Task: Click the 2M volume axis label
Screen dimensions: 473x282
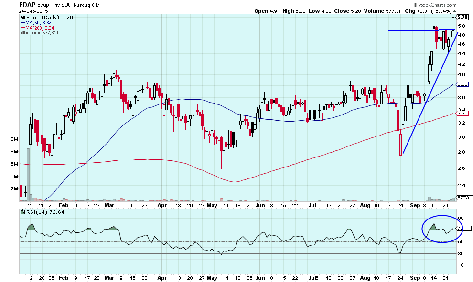Action: tap(14, 189)
